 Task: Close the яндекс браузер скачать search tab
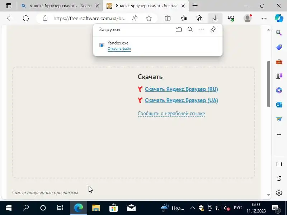pyautogui.click(x=97, y=6)
